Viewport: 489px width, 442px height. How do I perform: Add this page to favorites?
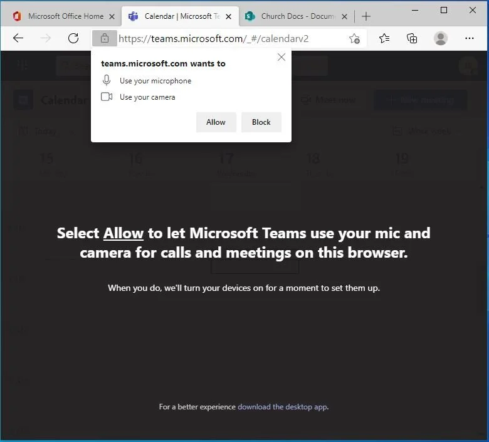(354, 39)
